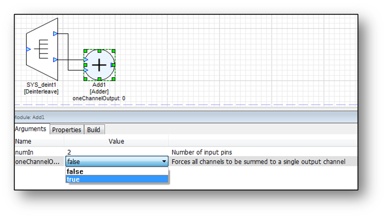This screenshot has width=386, height=218.
Task: Click the Adder's output pin on right side
Action: (x=112, y=65)
